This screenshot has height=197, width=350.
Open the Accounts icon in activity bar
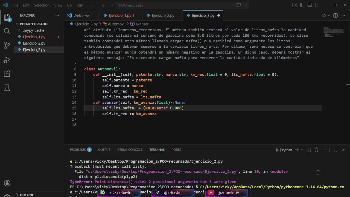click(x=7, y=183)
